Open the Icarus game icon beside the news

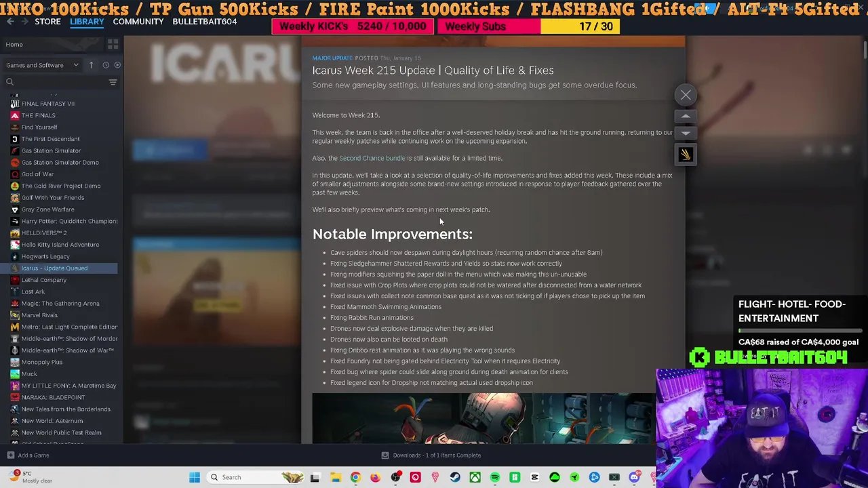coord(686,155)
